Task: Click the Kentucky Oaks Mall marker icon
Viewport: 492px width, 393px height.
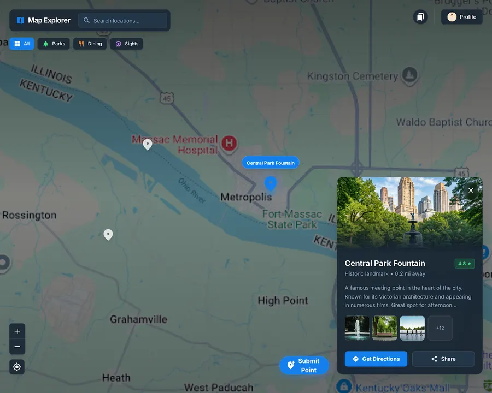Action: tap(344, 386)
